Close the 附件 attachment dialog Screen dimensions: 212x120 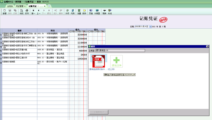pos(207,46)
